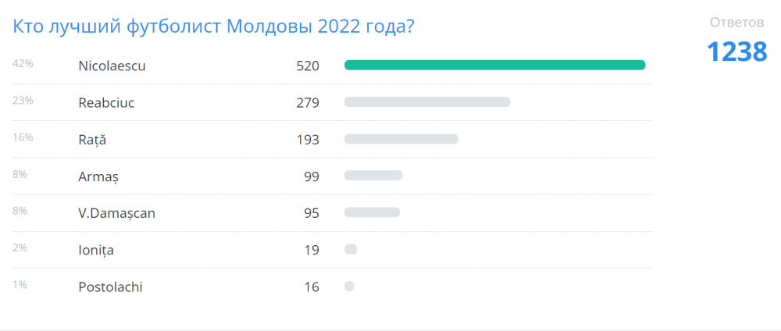
Task: Click the tiny Postolachi result bar
Action: [349, 287]
